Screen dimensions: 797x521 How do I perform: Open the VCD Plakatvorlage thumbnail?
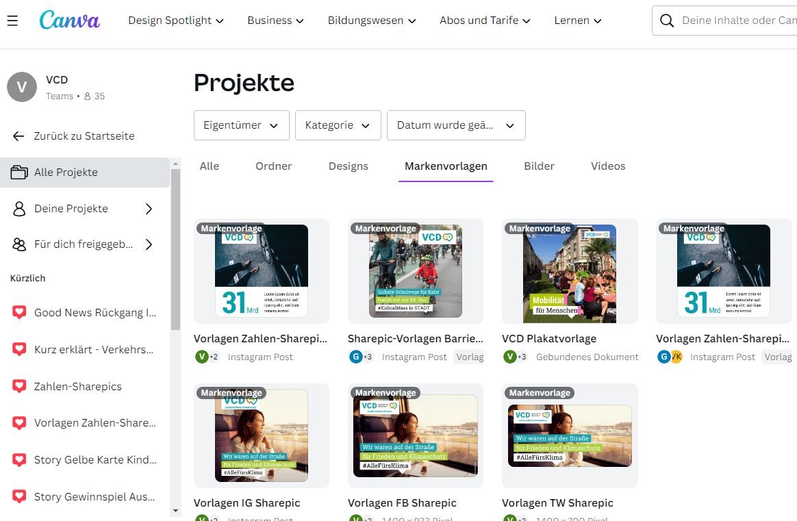(x=569, y=273)
